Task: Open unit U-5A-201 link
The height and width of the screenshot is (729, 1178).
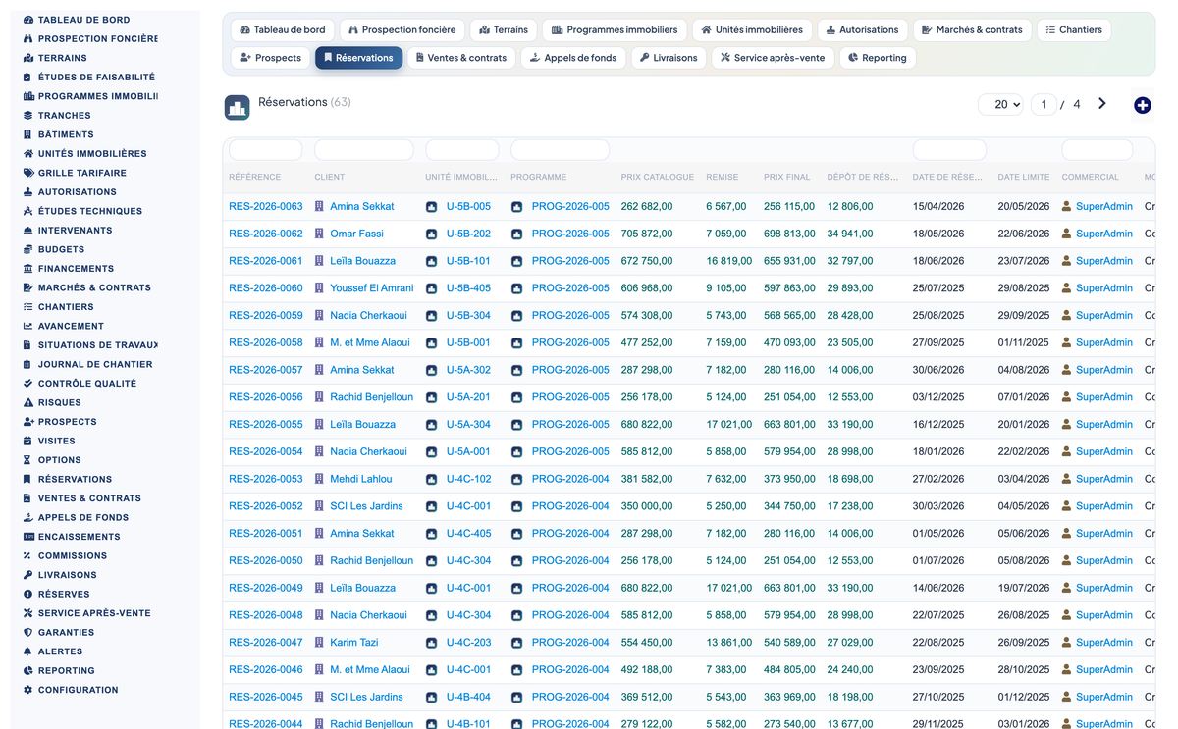Action: tap(468, 397)
